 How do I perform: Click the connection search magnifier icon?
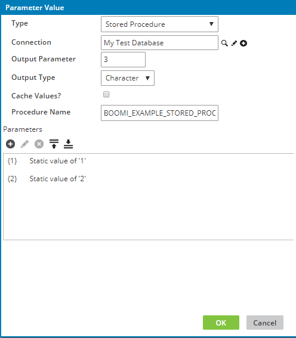(x=224, y=43)
